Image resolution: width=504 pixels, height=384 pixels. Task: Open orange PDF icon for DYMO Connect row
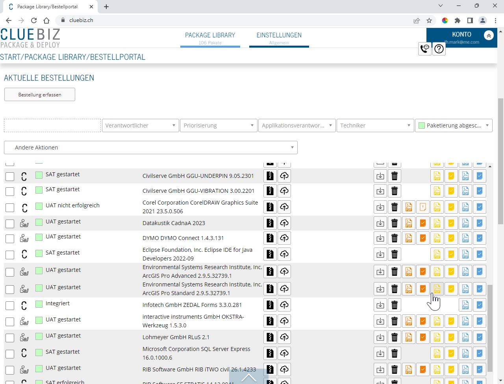point(409,238)
